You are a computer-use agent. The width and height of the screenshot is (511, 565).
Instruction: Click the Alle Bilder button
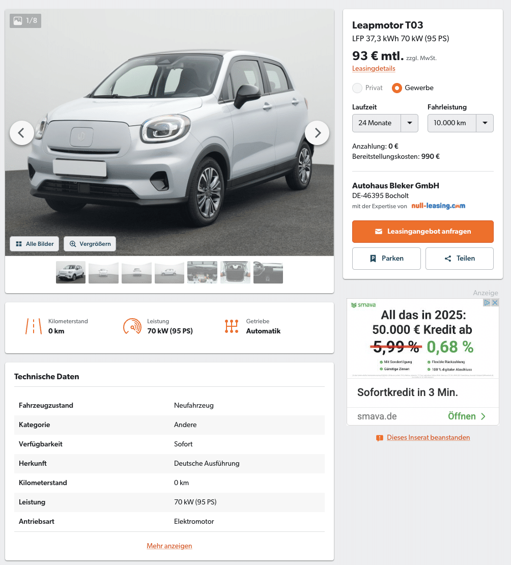click(35, 244)
